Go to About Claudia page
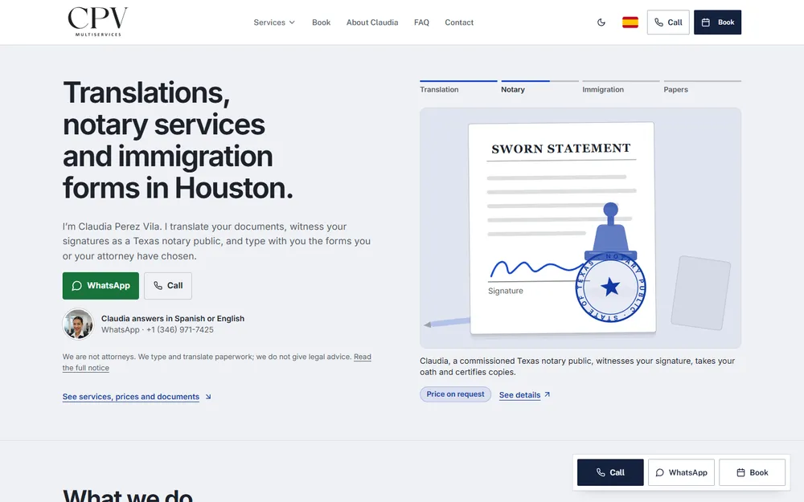 (371, 22)
